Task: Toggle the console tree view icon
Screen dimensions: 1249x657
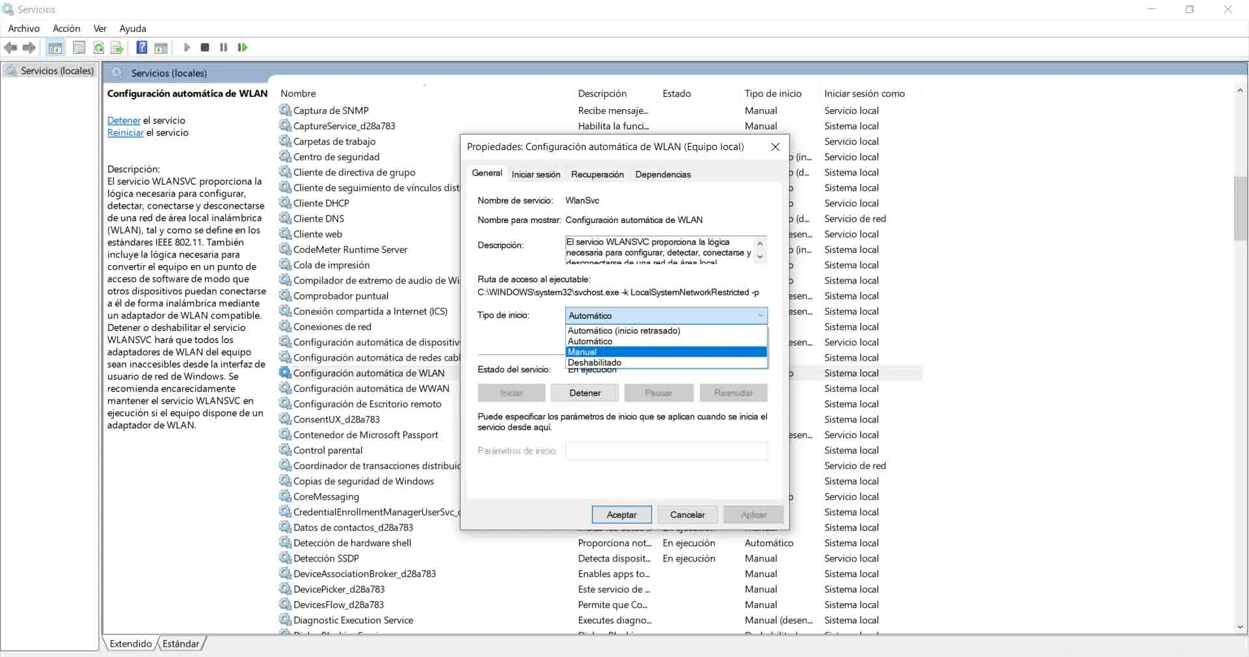Action: (x=55, y=47)
